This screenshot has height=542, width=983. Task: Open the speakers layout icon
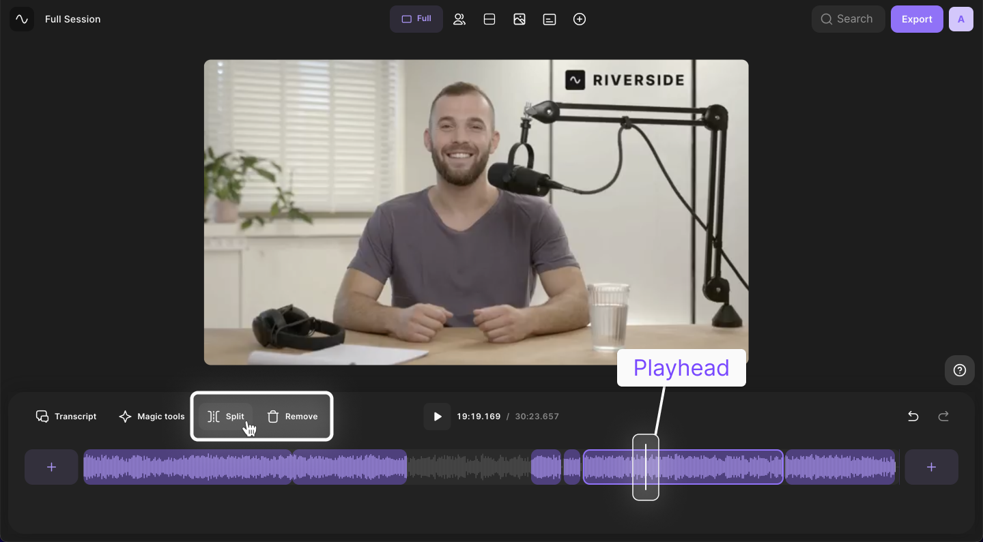[459, 19]
